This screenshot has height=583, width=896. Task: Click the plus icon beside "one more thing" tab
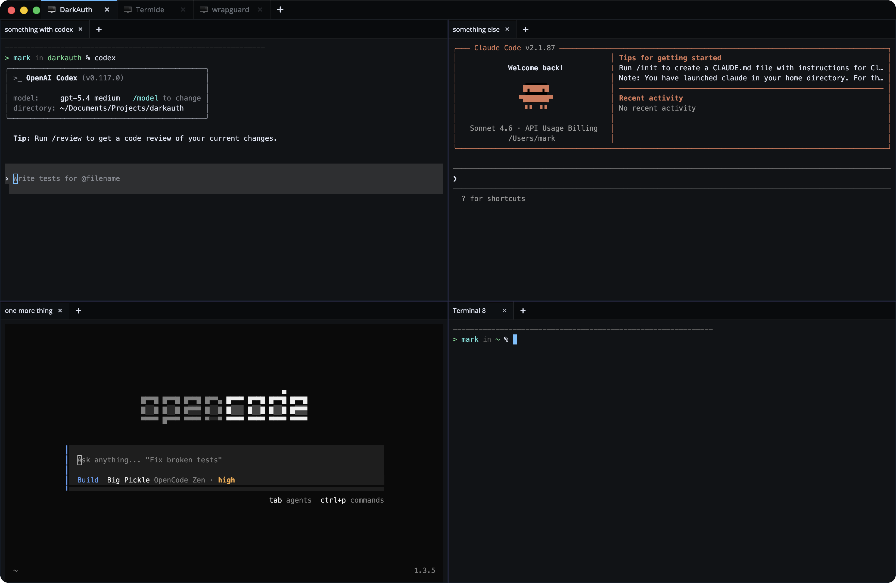click(x=78, y=311)
